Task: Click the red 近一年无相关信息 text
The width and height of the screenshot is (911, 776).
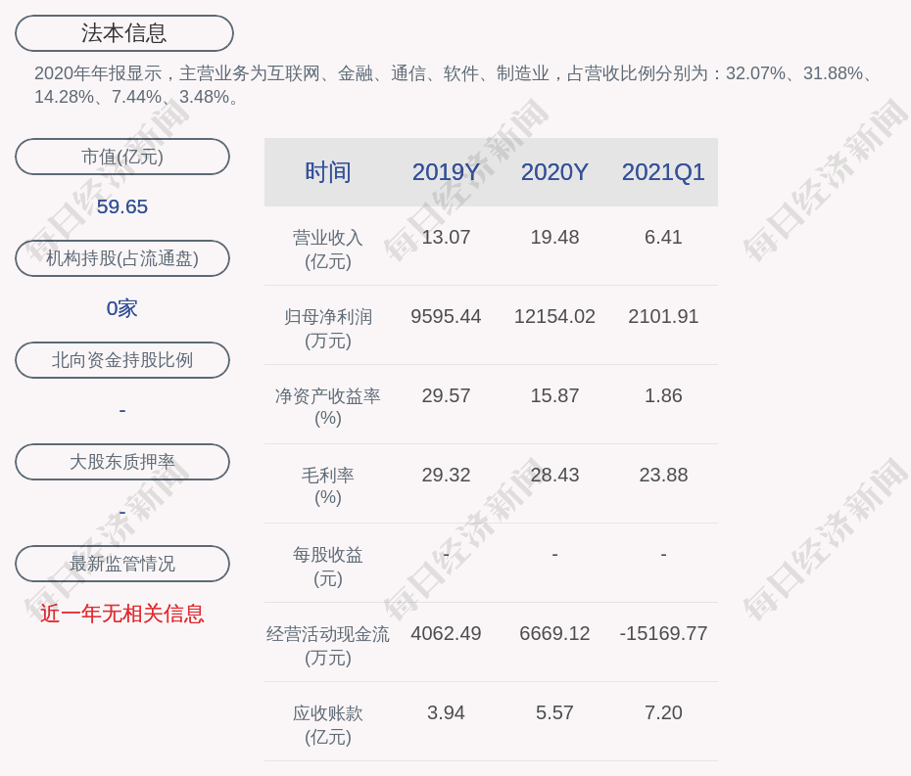Action: tap(122, 614)
